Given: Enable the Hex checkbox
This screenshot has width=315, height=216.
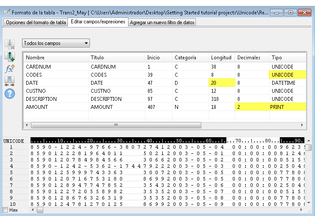Looking at the screenshot, I should point(5,210).
